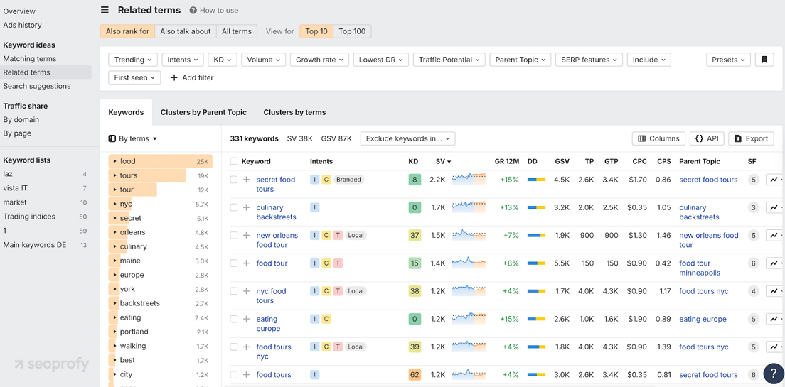Expand the orleans term group
The width and height of the screenshot is (785, 387).
coord(114,232)
